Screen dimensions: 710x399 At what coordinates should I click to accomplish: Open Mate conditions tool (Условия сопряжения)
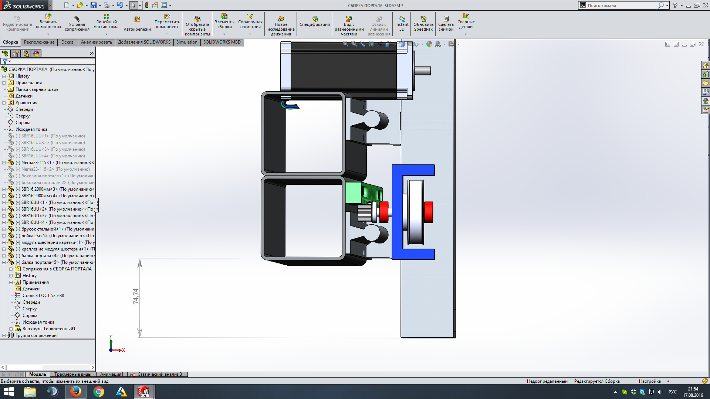click(77, 19)
